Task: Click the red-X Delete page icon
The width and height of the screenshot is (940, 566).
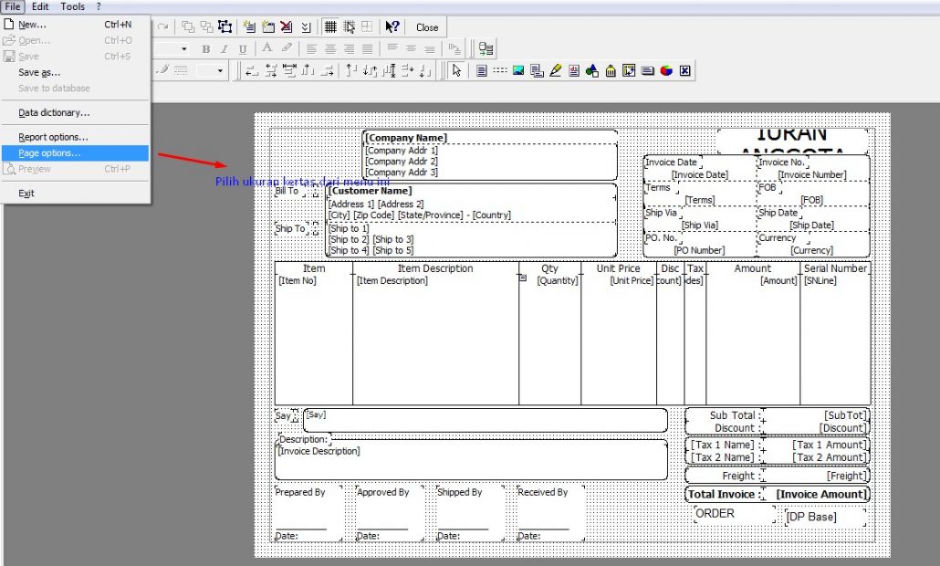Action: click(x=286, y=27)
